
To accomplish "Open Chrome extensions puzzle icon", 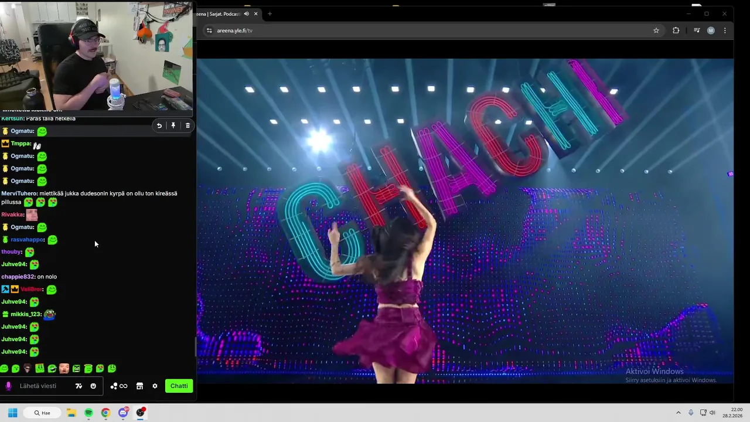I will (x=676, y=30).
